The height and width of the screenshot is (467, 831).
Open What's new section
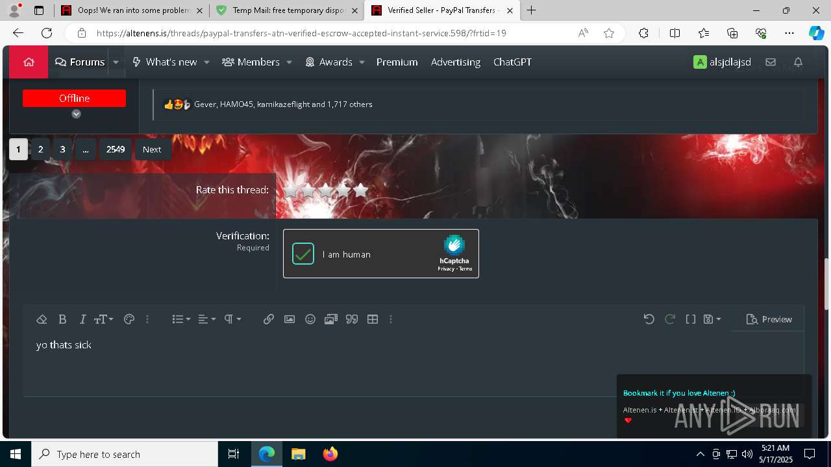tap(165, 62)
